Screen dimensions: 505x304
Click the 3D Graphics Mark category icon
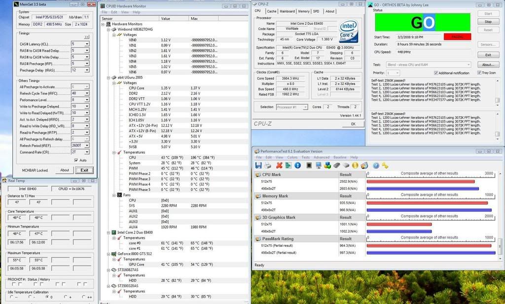pyautogui.click(x=258, y=218)
